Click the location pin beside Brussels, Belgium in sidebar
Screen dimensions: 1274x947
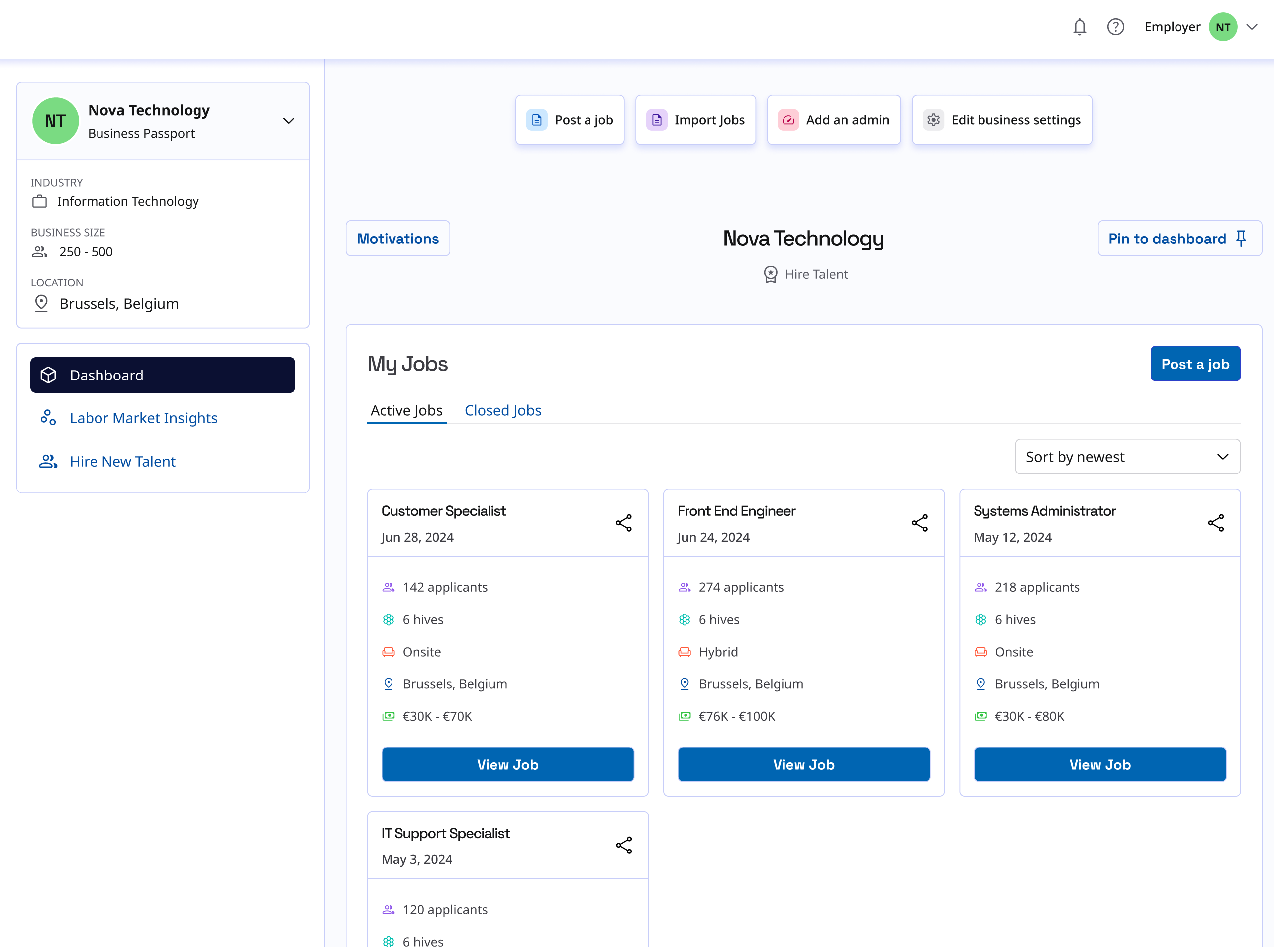click(x=41, y=303)
